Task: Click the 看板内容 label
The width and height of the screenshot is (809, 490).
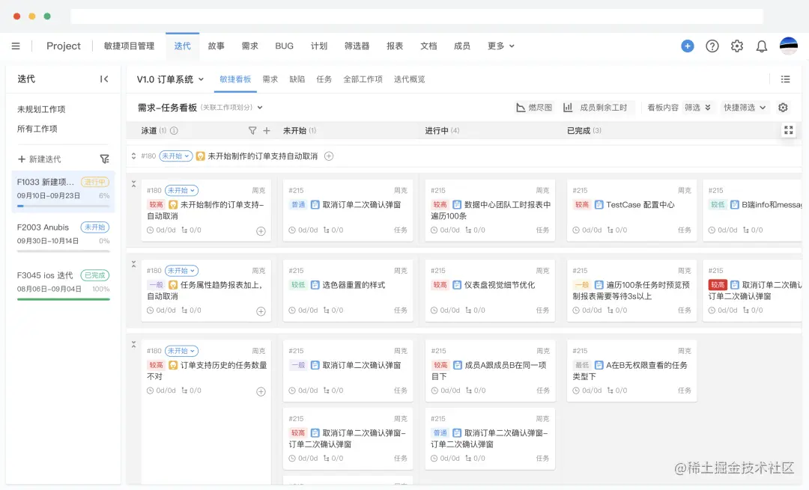Action: click(x=663, y=107)
